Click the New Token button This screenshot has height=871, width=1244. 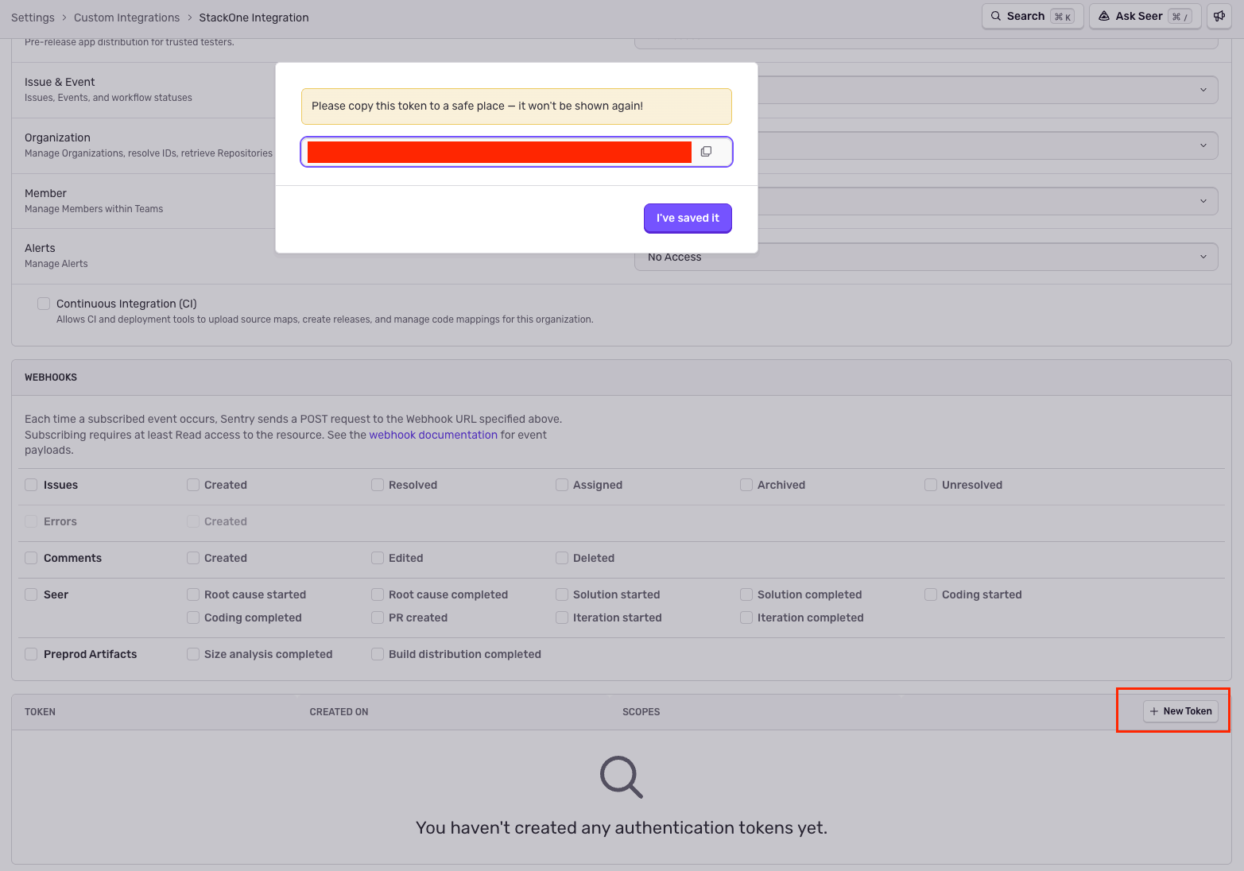coord(1180,711)
